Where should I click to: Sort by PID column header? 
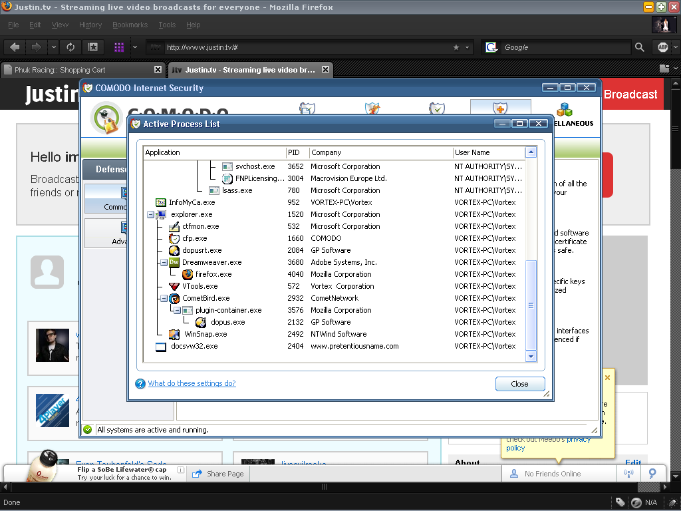[x=297, y=152]
